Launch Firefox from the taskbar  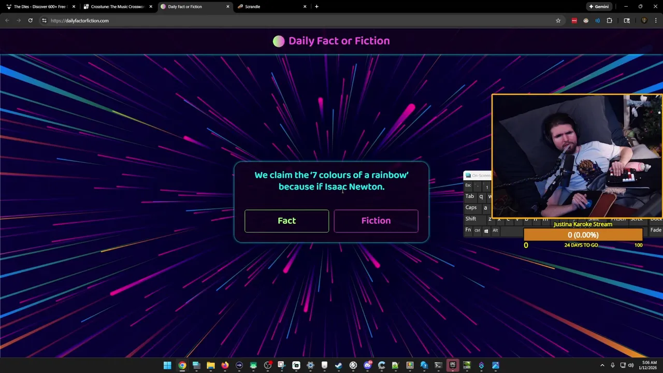[225, 366]
